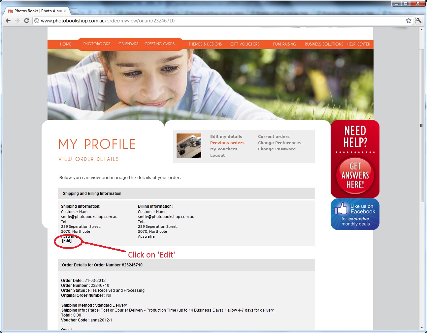427x333 pixels.
Task: Open BUSINESS SOLUTIONS menu item
Action: (x=324, y=44)
